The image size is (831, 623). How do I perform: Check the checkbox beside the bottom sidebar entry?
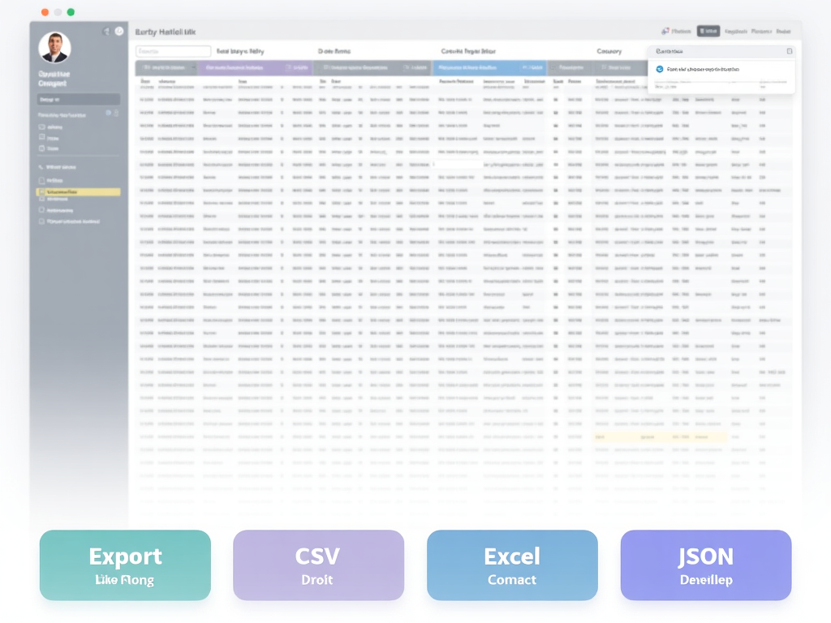coord(41,221)
